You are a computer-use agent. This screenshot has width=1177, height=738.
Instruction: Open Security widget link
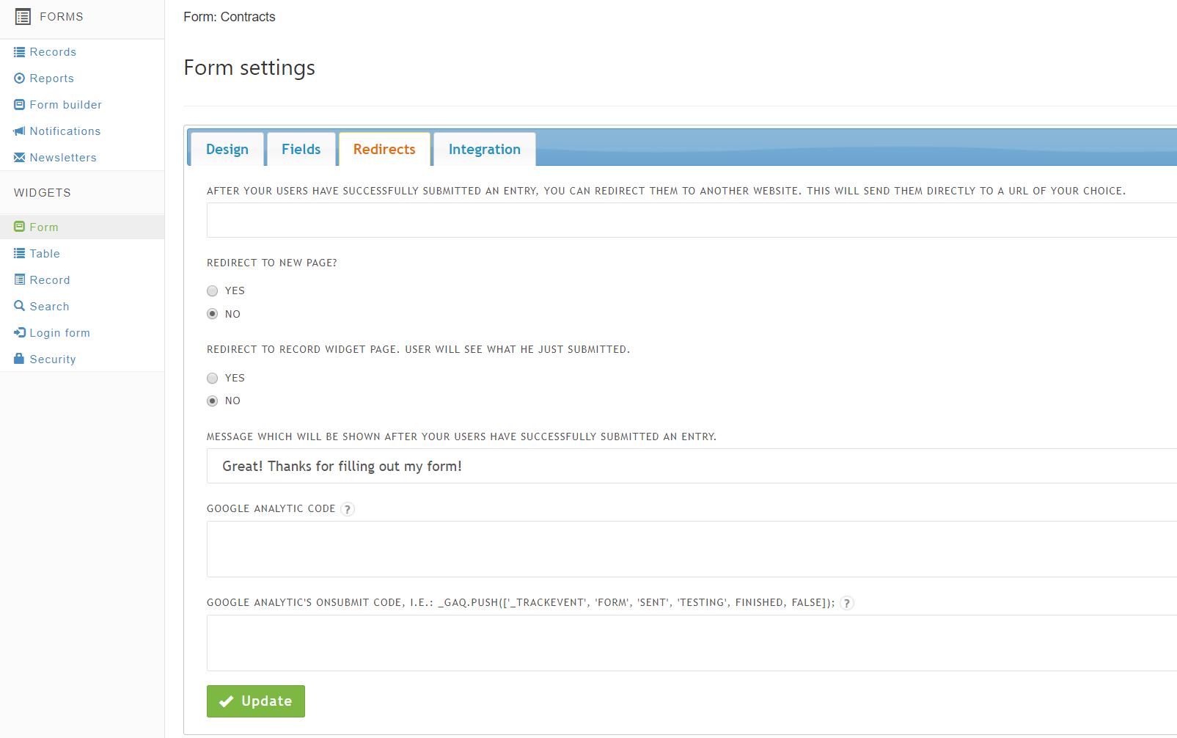click(53, 359)
